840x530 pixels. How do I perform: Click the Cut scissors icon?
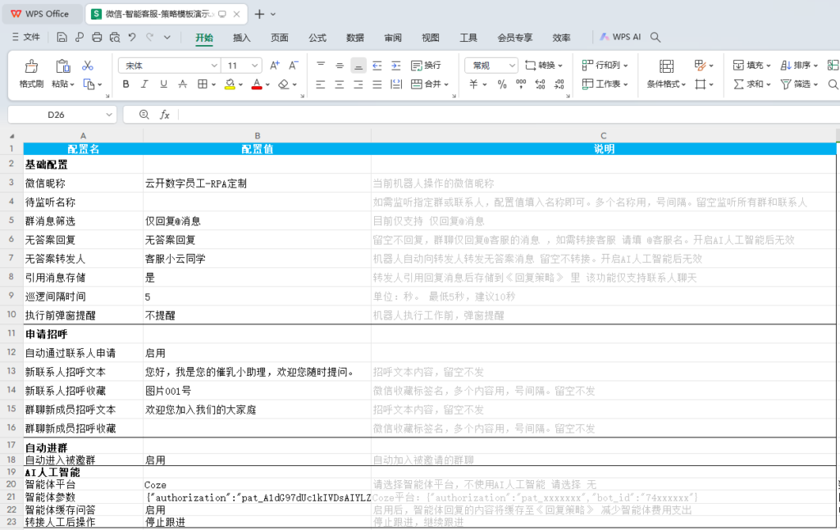87,66
